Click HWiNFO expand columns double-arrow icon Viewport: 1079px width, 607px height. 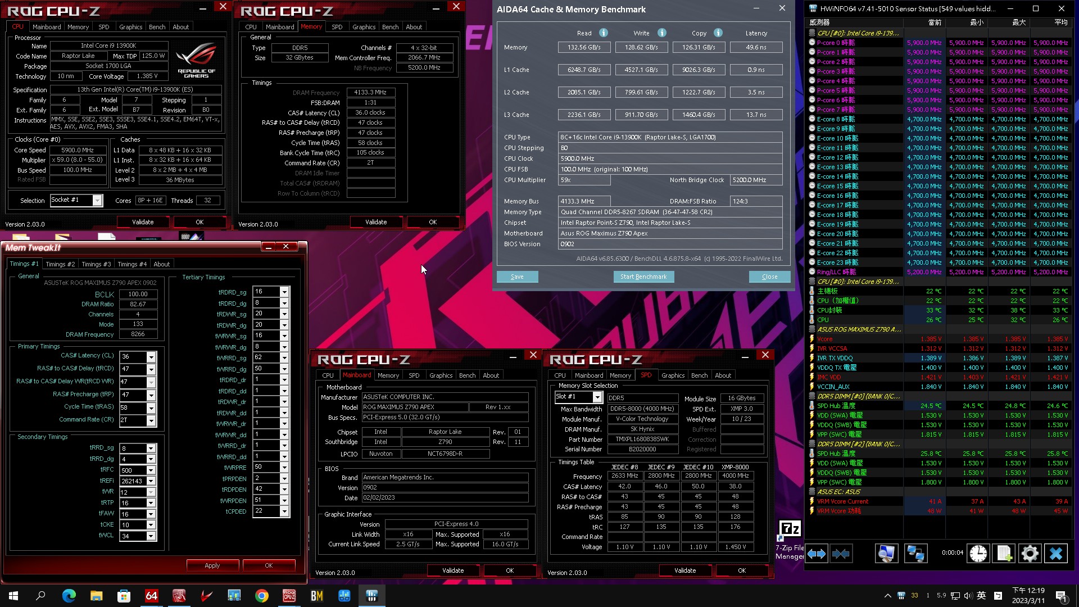(x=817, y=554)
